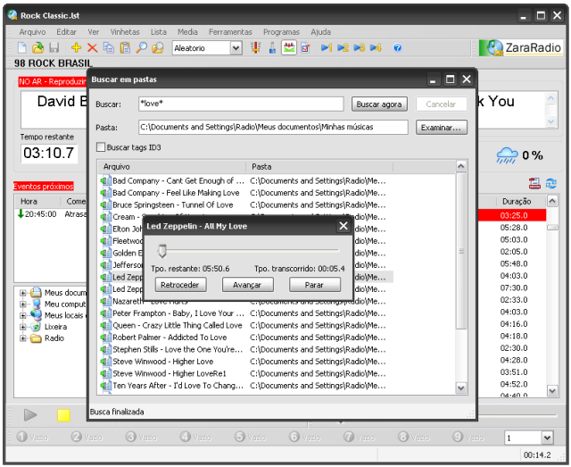Select Robert Palmer - Addicted To Love
The height and width of the screenshot is (467, 571).
pos(170,338)
